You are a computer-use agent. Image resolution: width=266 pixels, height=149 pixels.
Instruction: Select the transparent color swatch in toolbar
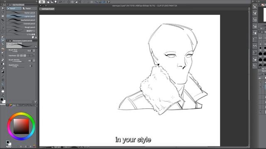pos(3,105)
